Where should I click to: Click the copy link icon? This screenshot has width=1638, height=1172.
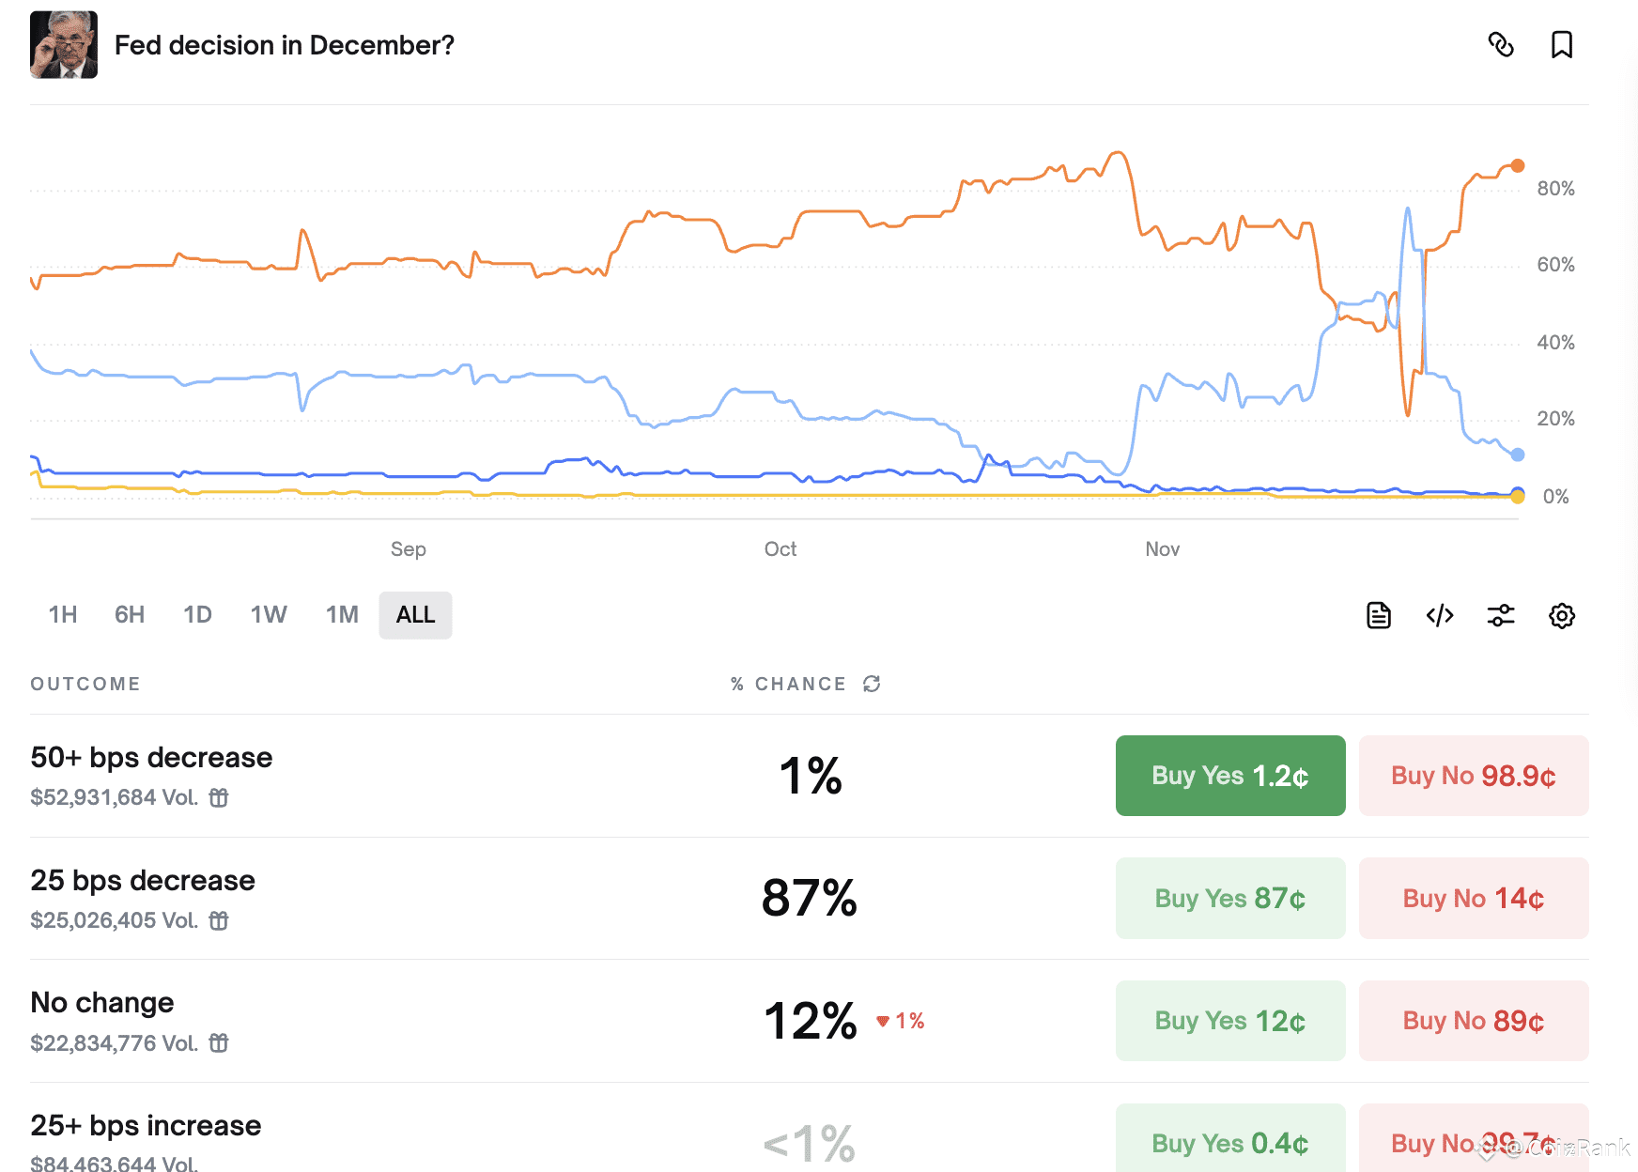(1501, 45)
